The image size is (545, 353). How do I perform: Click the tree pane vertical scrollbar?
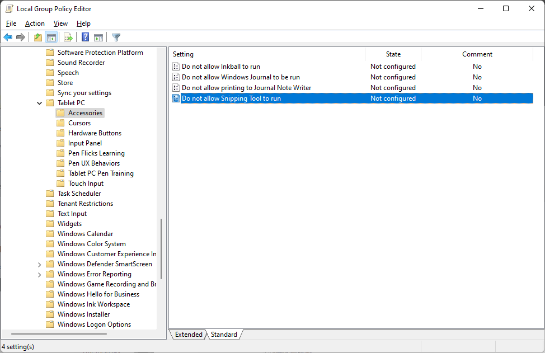click(x=161, y=248)
